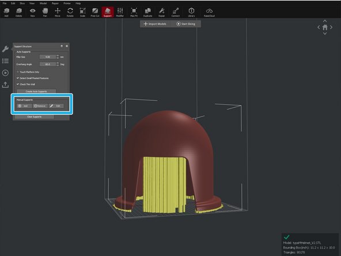Click the upload/export sidebar icon

pos(5,85)
